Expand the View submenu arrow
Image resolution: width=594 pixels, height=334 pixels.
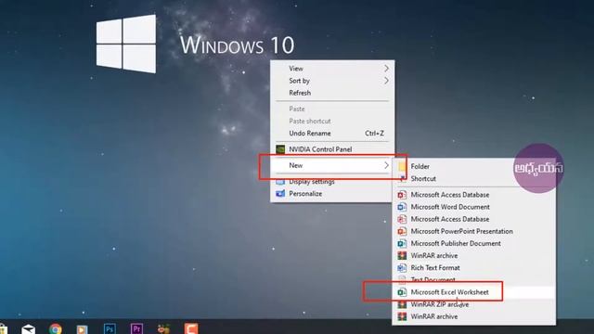386,69
